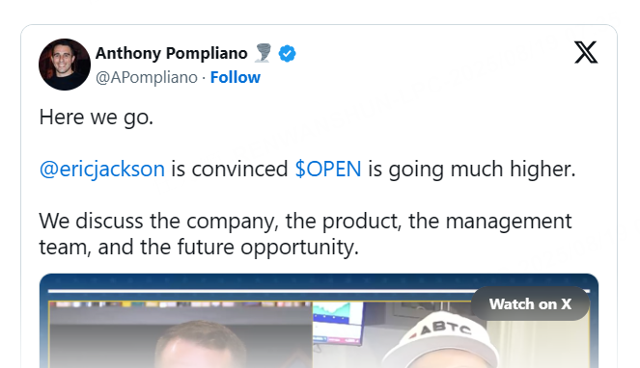
Task: Click the 'is convinced' text
Action: (230, 170)
